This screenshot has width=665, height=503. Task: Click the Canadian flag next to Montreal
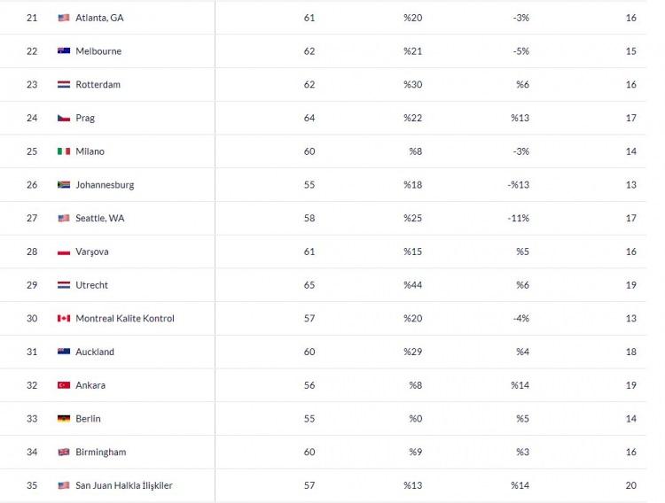click(x=64, y=318)
